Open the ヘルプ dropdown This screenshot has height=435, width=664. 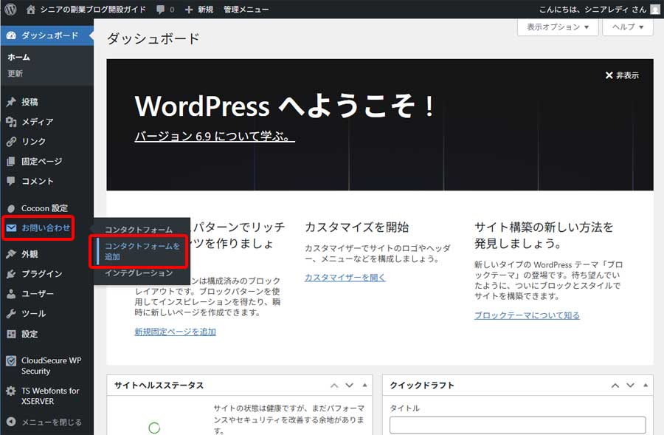[x=626, y=27]
